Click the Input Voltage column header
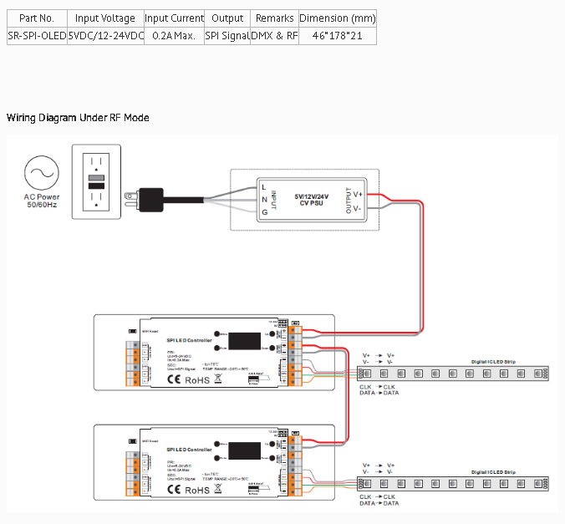The image size is (565, 524). (x=104, y=18)
